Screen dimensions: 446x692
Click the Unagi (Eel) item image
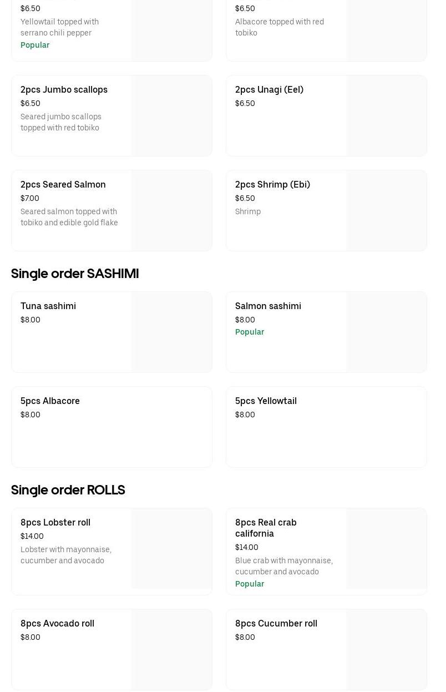386,116
